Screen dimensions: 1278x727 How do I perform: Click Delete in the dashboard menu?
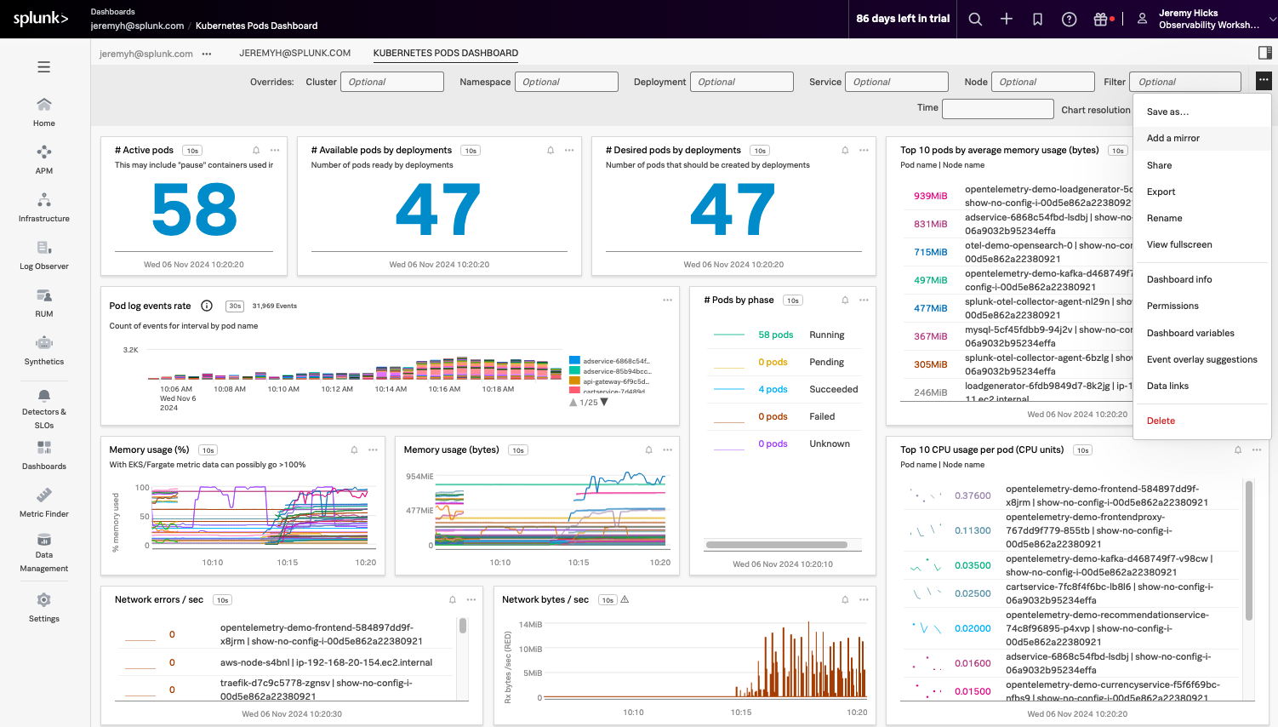coord(1161,421)
